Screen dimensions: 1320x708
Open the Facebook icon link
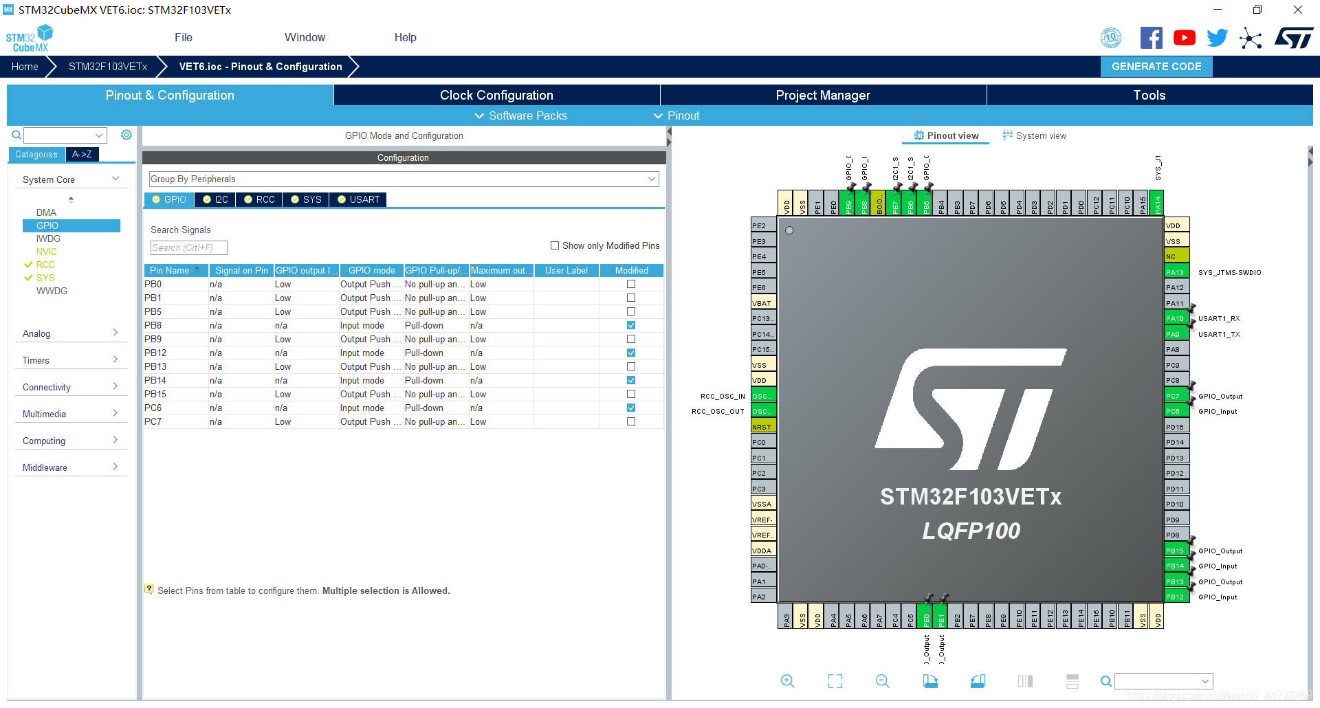click(x=1151, y=38)
